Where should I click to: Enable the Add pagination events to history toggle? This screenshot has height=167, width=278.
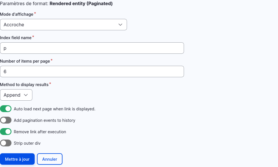[x=6, y=120]
